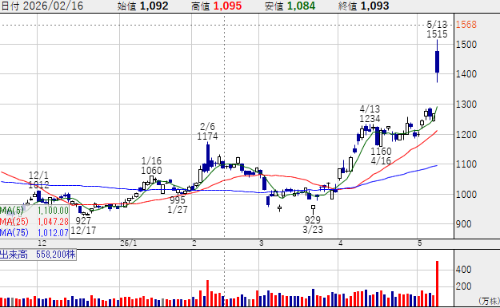Click the month 3 label on date axis

point(262,243)
